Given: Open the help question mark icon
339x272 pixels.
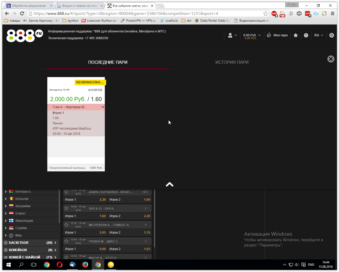Looking at the screenshot, I should click(x=306, y=35).
